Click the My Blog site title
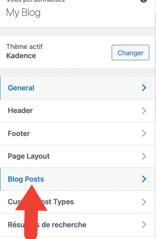The width and height of the screenshot is (156, 239). (x=23, y=13)
